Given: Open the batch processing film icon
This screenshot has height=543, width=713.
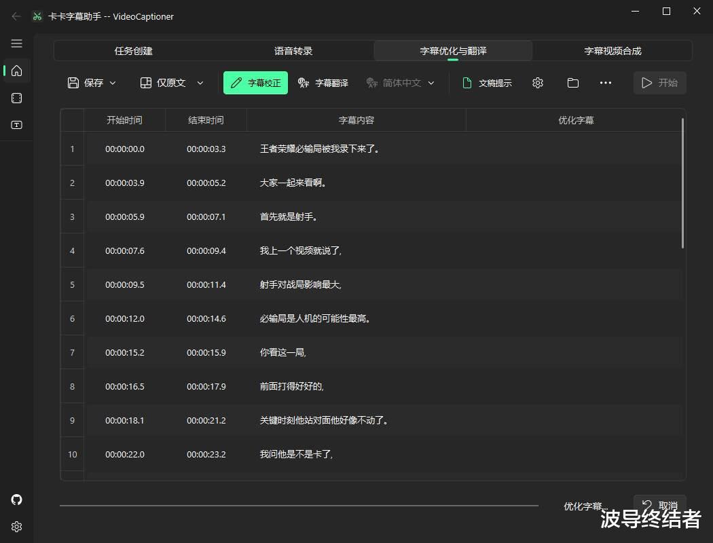Looking at the screenshot, I should point(16,98).
